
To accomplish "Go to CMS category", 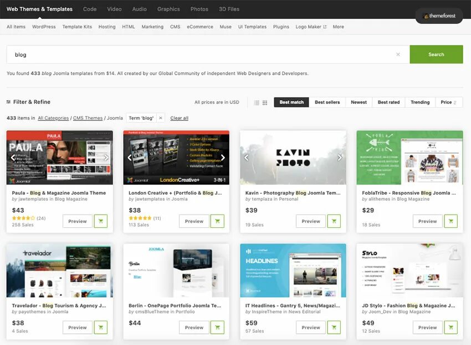I will tap(175, 27).
